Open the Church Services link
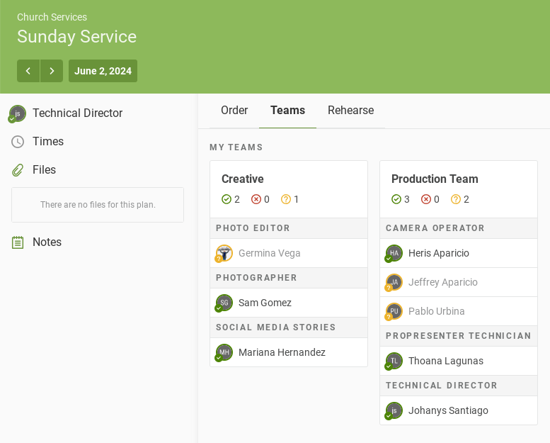The image size is (550, 443). pyautogui.click(x=52, y=17)
